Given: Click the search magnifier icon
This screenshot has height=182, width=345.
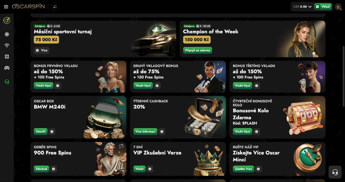Looking at the screenshot, I should pyautogui.click(x=55, y=7).
